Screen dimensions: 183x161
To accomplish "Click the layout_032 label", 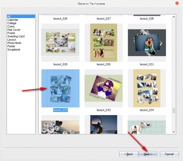I will [x=60, y=110].
